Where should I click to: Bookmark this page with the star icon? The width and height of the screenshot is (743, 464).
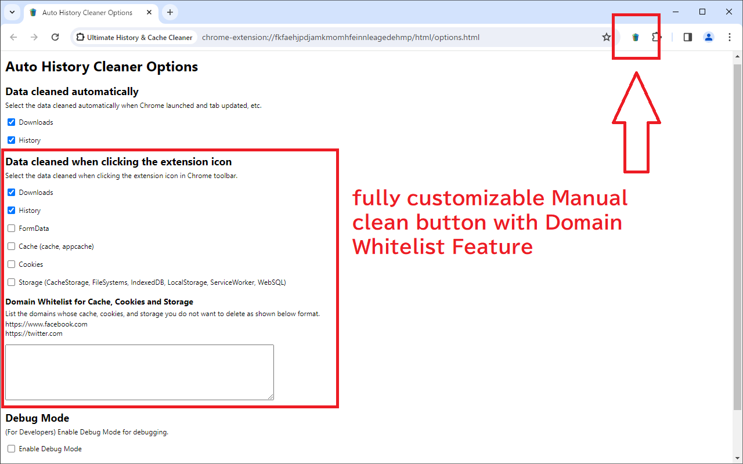(x=607, y=37)
